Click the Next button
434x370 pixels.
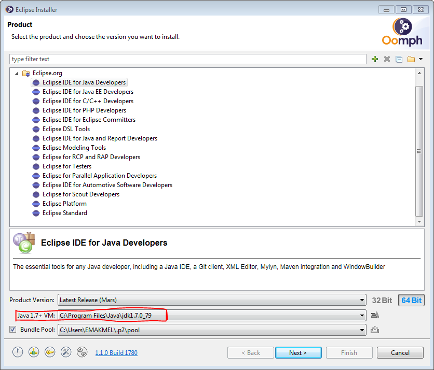299,353
